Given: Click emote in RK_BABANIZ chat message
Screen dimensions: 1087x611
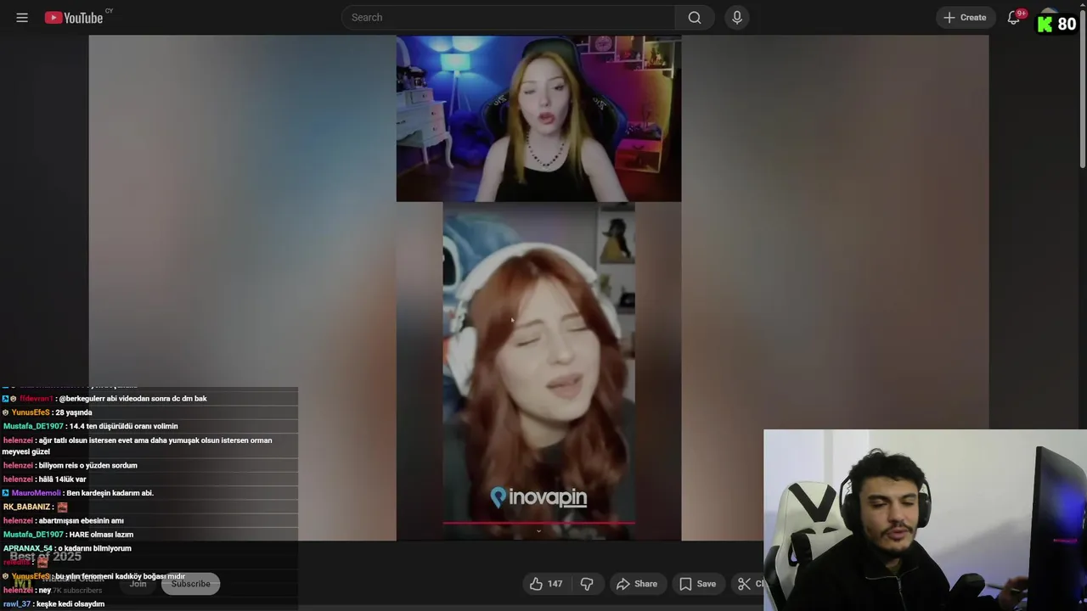Looking at the screenshot, I should point(62,507).
